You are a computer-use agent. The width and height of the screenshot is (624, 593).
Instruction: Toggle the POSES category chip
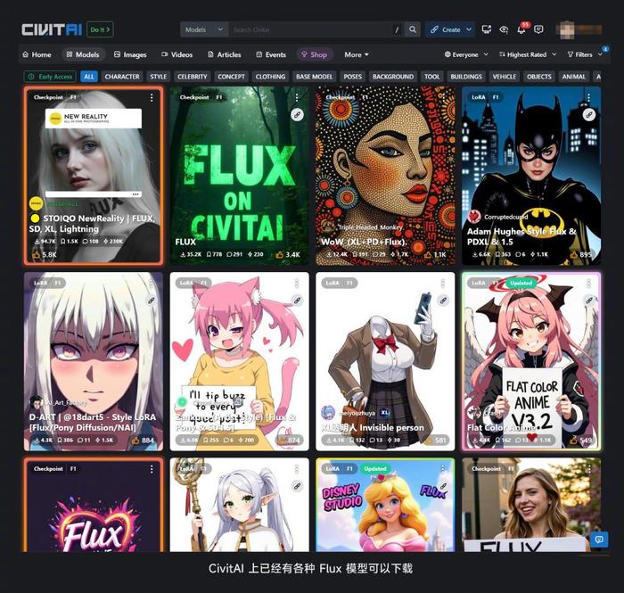(x=353, y=77)
